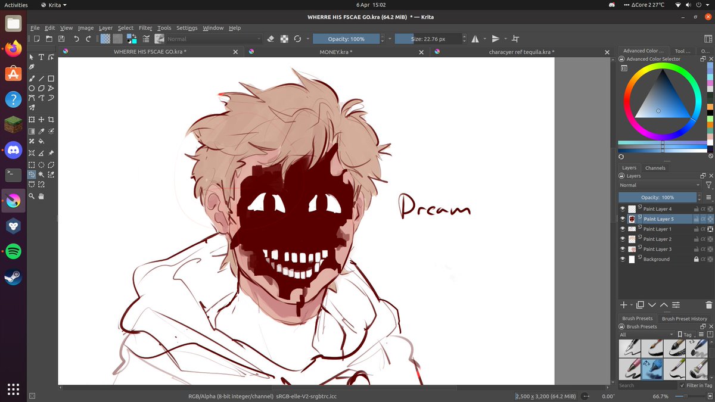Open the layer blending mode Normal dropdown
The width and height of the screenshot is (715, 402).
[659, 185]
